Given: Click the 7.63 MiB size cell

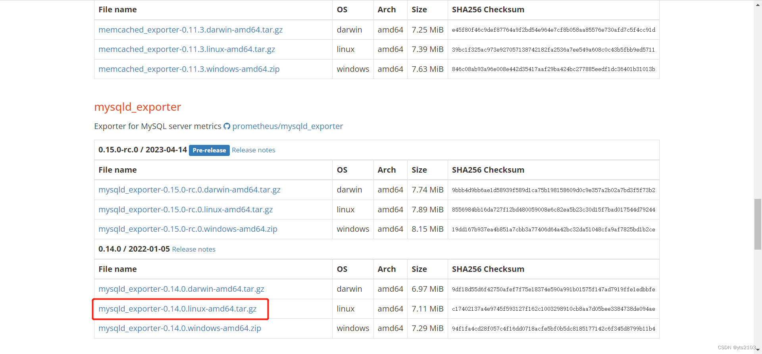Looking at the screenshot, I should (427, 69).
